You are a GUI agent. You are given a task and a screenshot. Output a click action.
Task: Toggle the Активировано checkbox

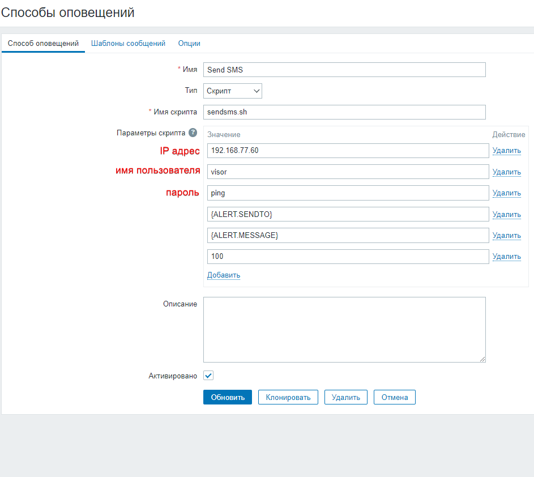pyautogui.click(x=208, y=376)
